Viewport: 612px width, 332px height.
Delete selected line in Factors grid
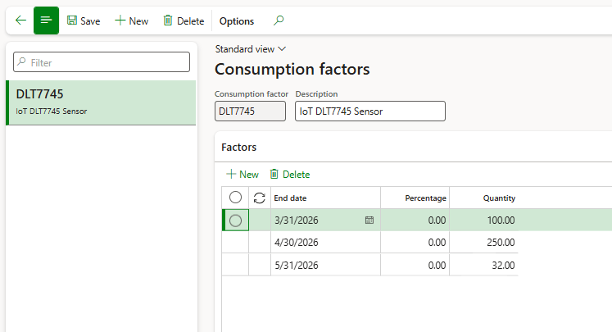tap(290, 174)
